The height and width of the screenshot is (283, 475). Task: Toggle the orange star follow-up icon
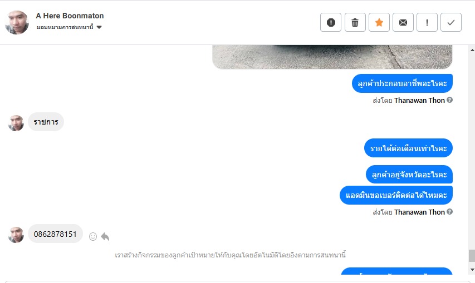pyautogui.click(x=379, y=22)
